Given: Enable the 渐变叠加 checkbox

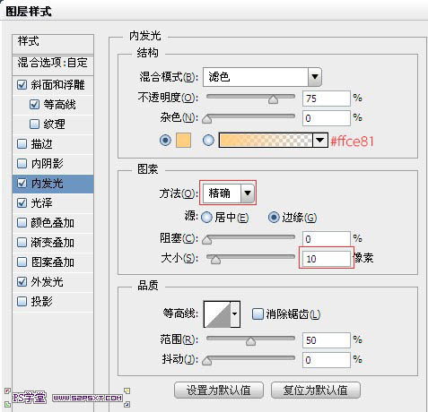Looking at the screenshot, I should pos(22,243).
